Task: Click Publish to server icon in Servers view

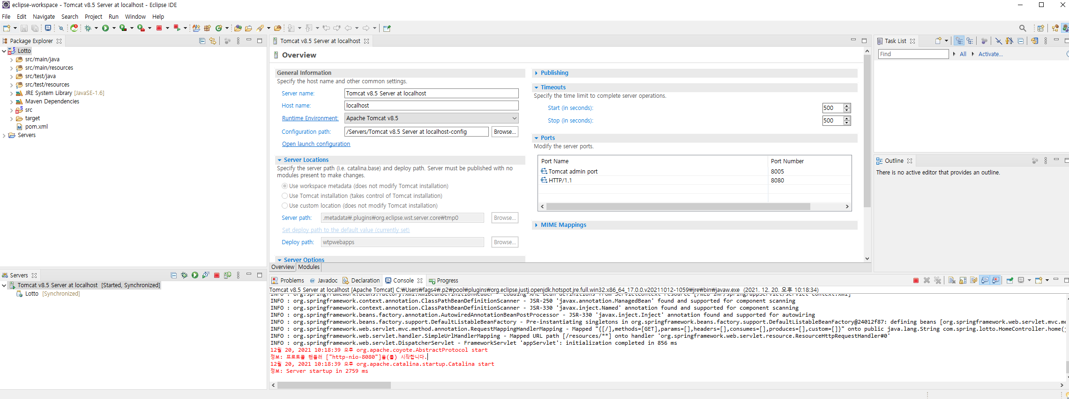Action: (x=227, y=275)
